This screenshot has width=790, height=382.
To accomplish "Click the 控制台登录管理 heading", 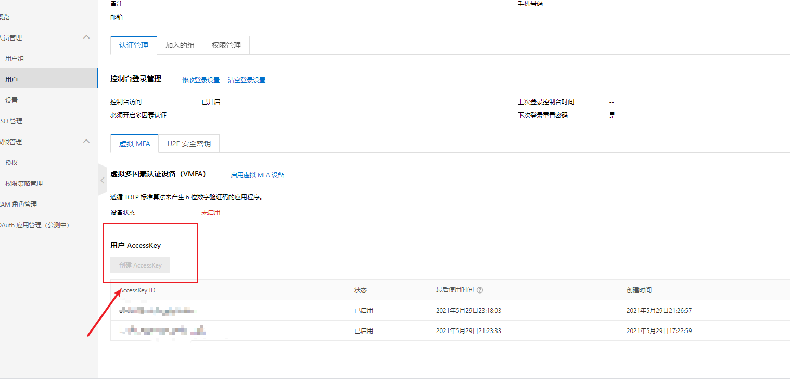I will click(x=136, y=79).
